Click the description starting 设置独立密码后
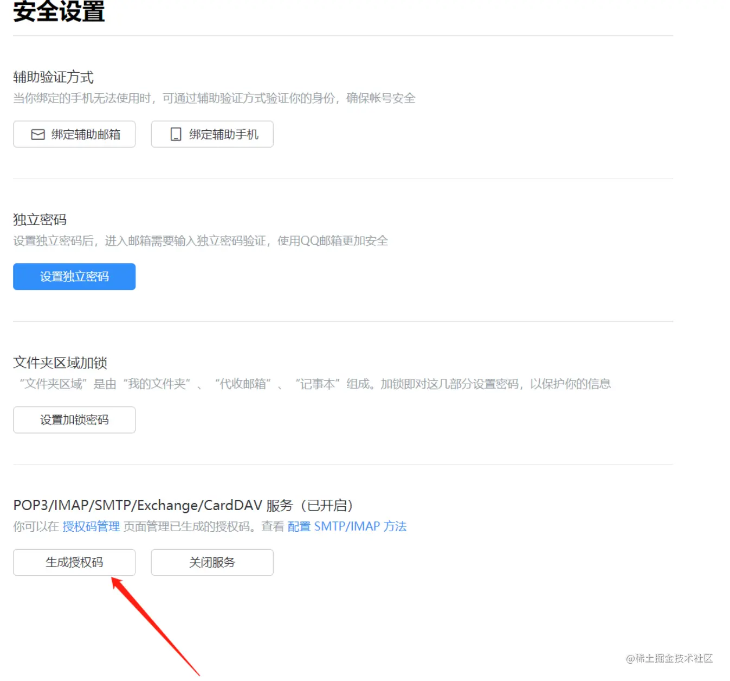730x681 pixels. point(201,241)
